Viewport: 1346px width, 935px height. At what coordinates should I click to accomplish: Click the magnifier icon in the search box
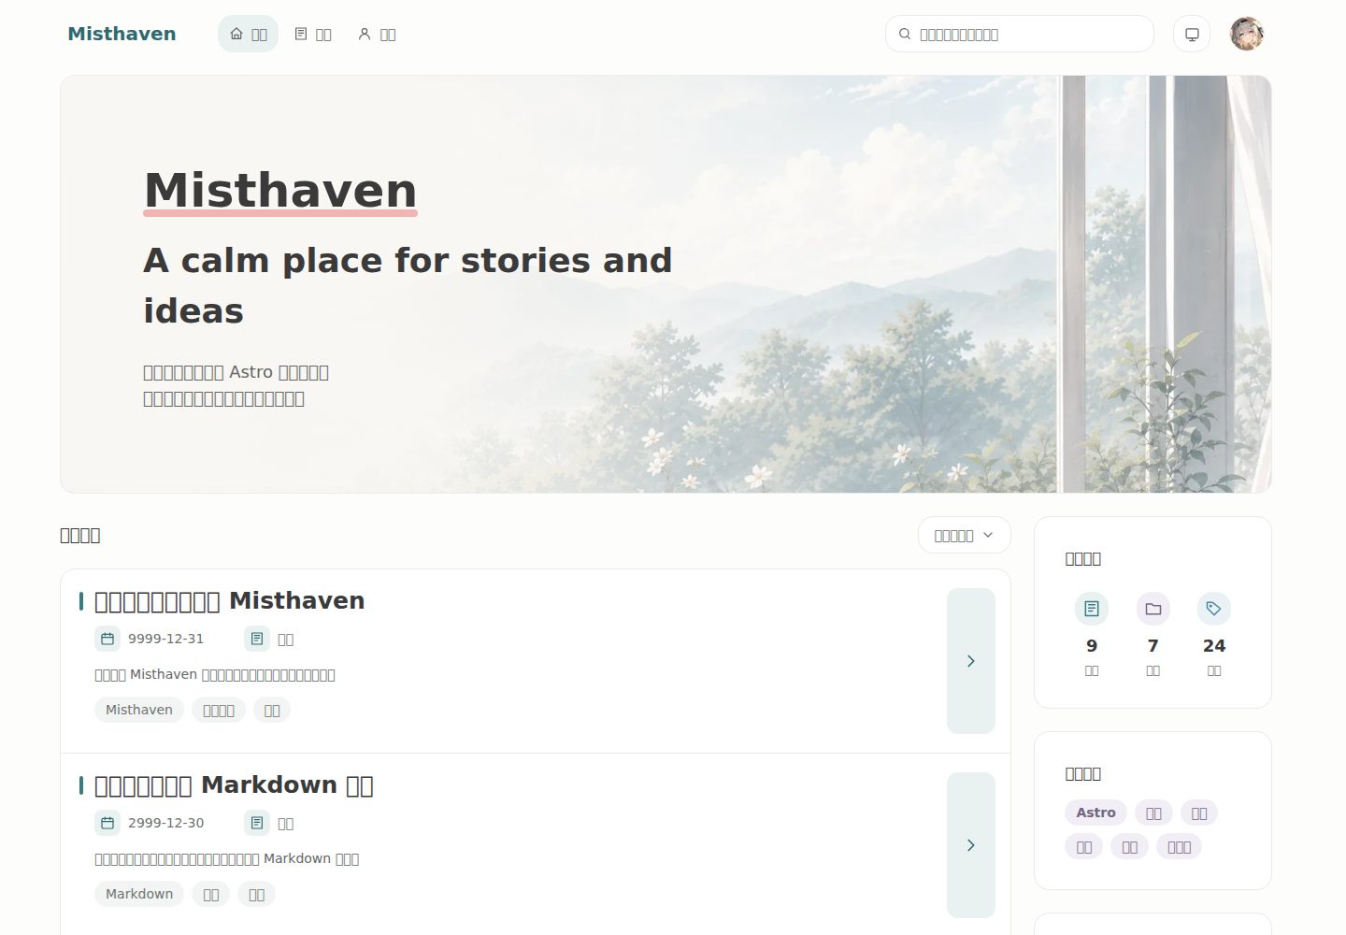[x=905, y=34]
